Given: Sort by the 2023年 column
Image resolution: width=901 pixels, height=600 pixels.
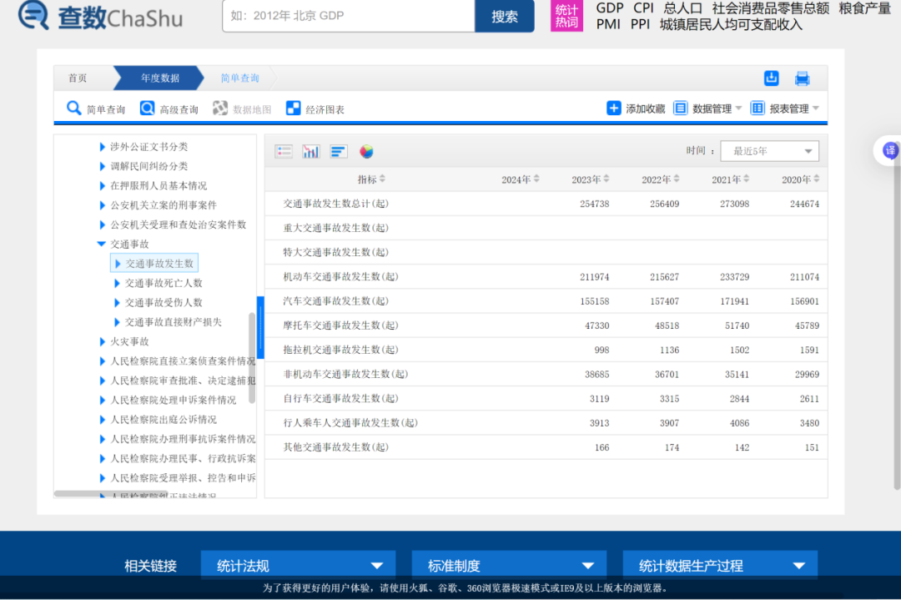Looking at the screenshot, I should coord(591,179).
